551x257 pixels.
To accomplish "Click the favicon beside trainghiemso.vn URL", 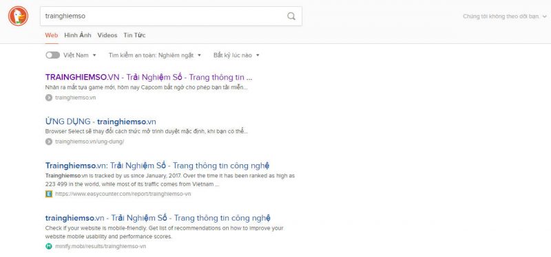I will click(x=49, y=98).
